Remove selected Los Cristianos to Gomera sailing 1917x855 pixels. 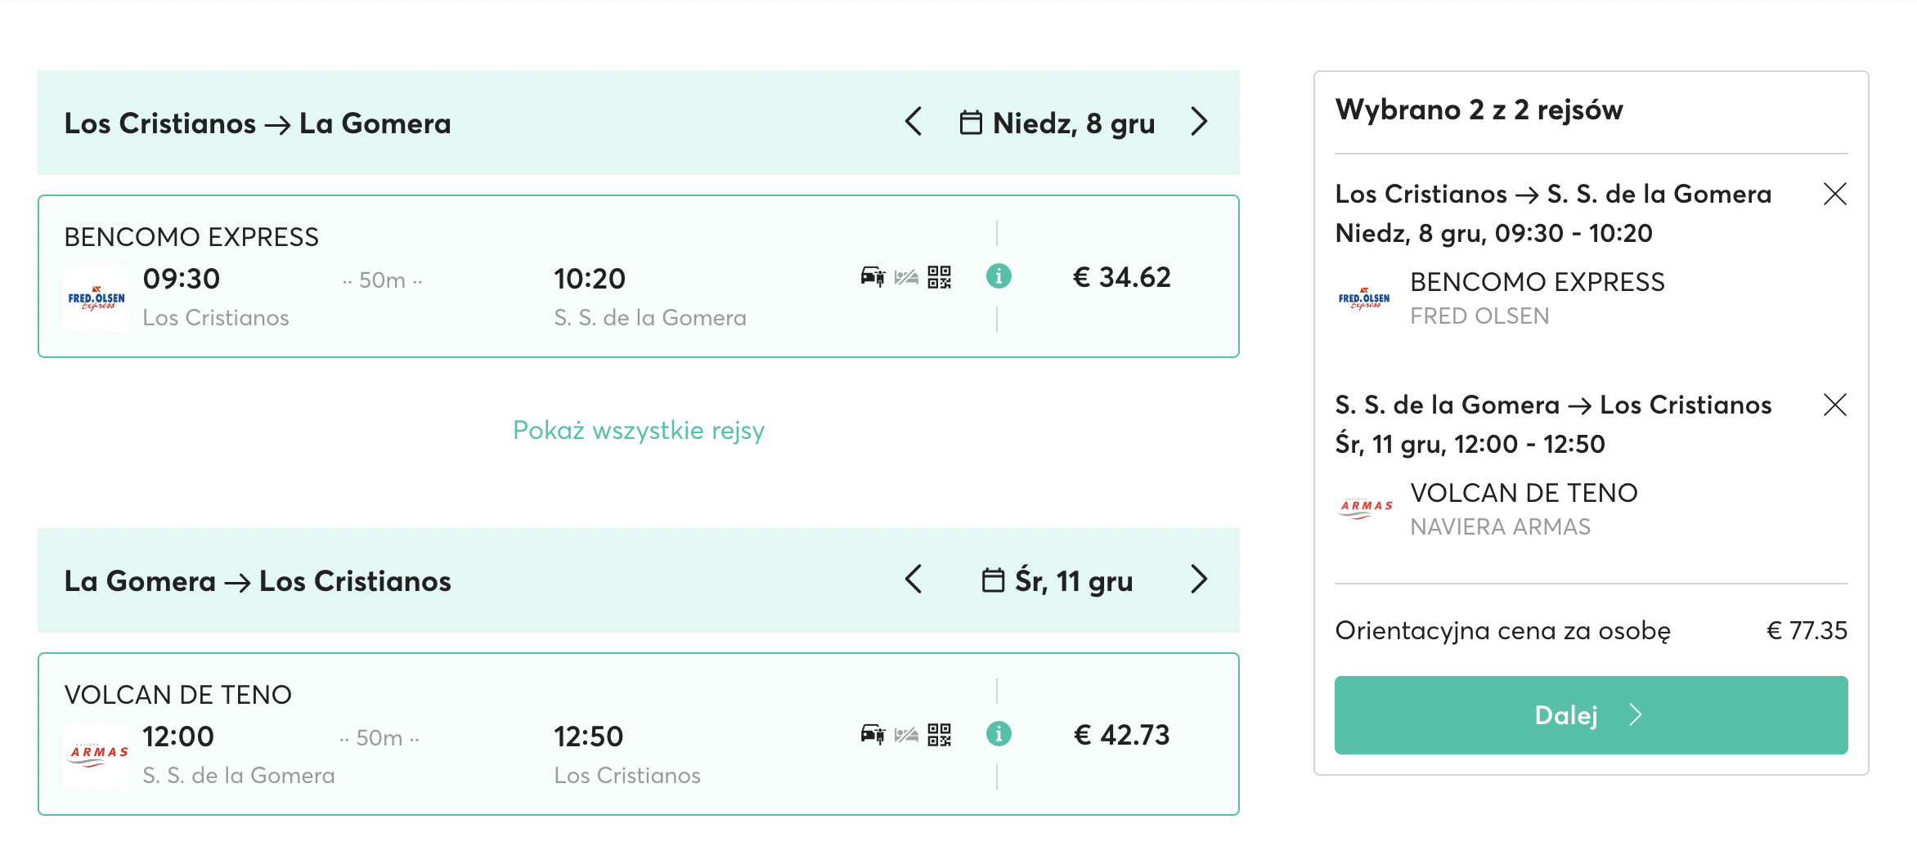tap(1835, 194)
